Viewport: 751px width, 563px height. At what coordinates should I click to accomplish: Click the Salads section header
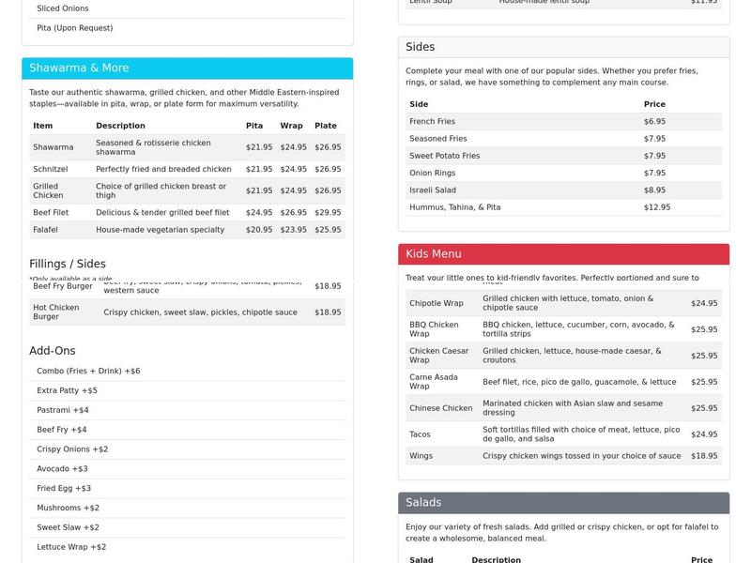coord(564,502)
